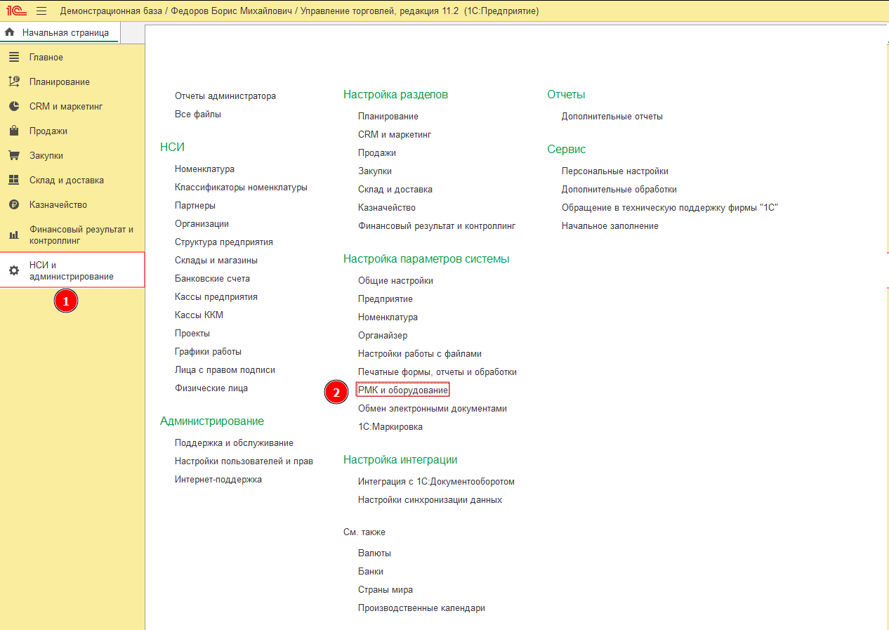
Task: Open Страны мира link
Action: (x=386, y=590)
